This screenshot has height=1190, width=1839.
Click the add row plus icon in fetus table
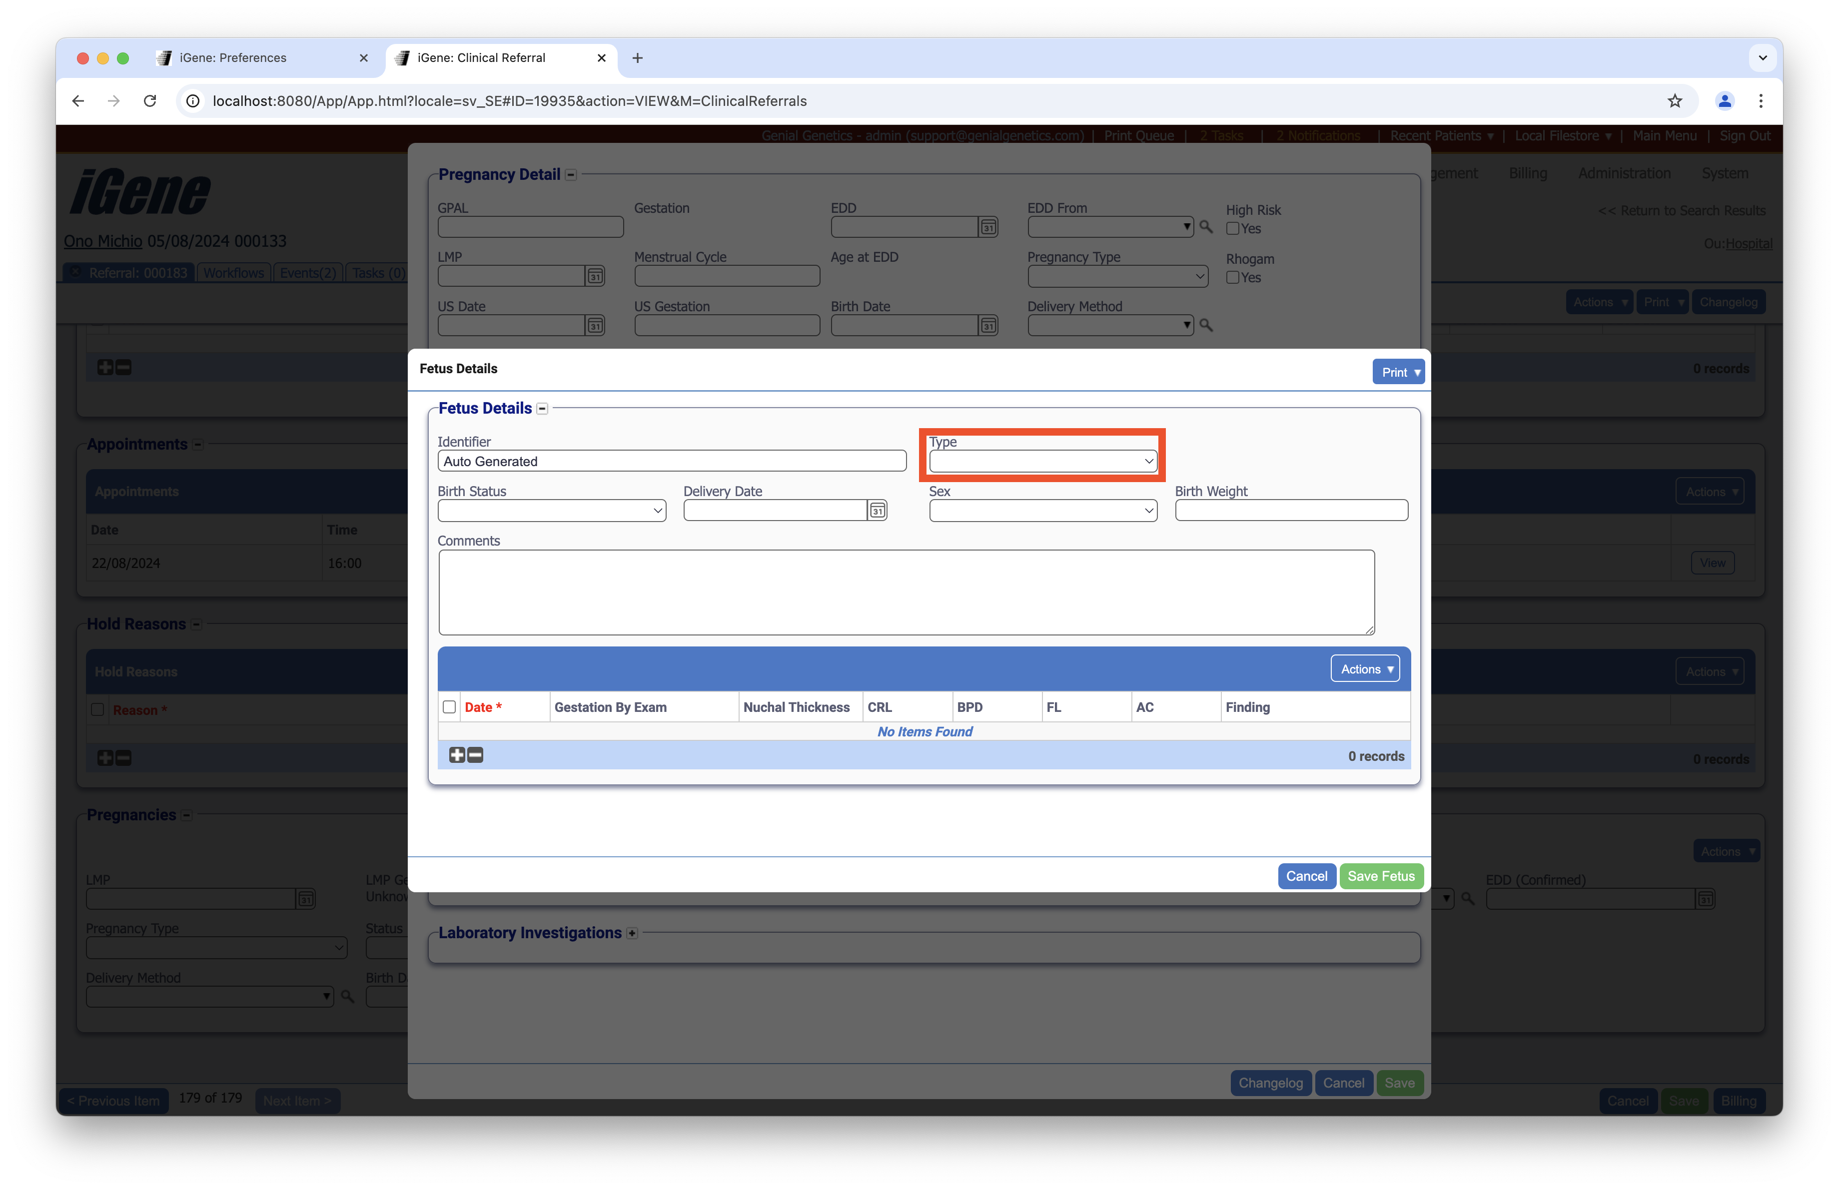tap(457, 755)
